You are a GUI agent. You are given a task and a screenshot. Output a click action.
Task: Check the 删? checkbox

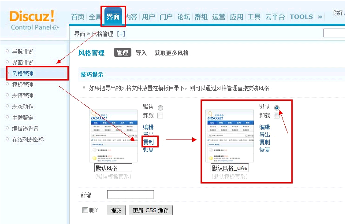85,210
